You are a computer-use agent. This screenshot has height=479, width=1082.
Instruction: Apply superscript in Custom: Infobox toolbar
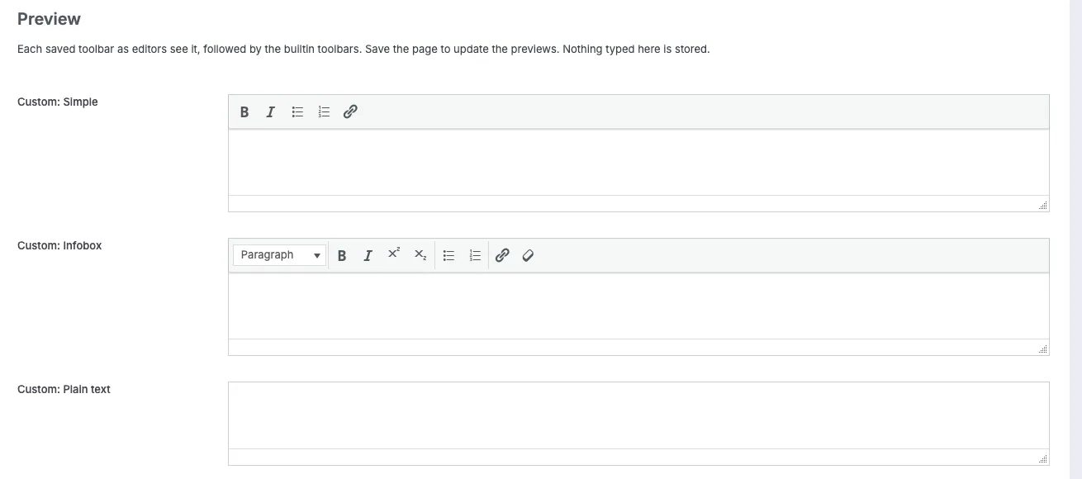pos(394,256)
